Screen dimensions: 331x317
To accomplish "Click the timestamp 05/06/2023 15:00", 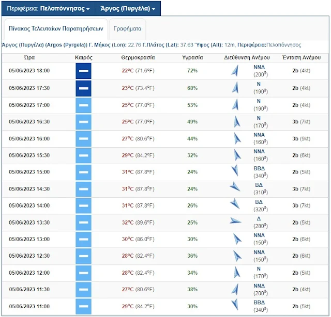I will click(29, 172).
